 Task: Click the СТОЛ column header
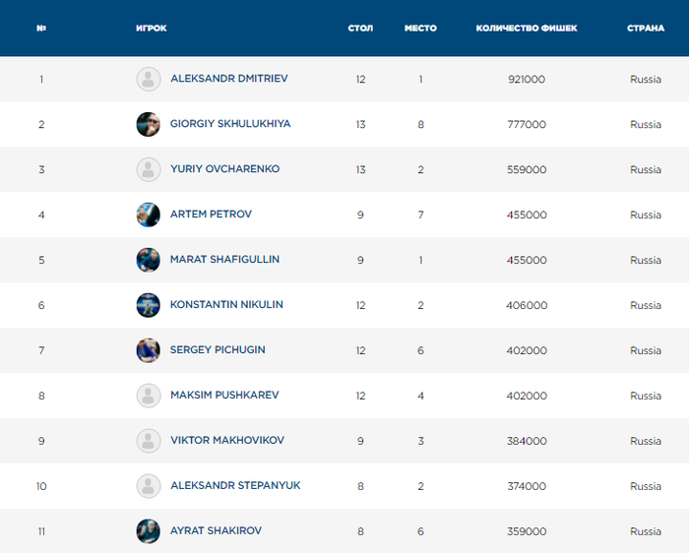360,29
